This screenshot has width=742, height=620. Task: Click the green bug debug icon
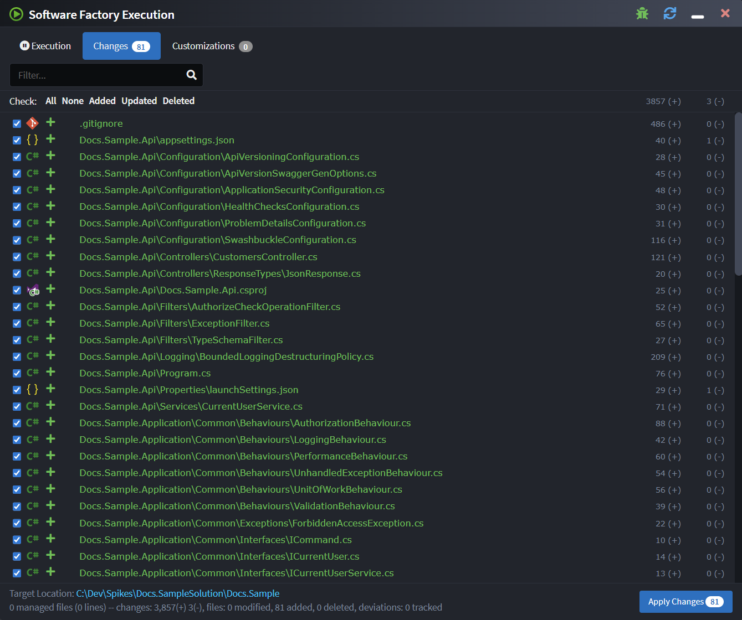[x=642, y=13]
